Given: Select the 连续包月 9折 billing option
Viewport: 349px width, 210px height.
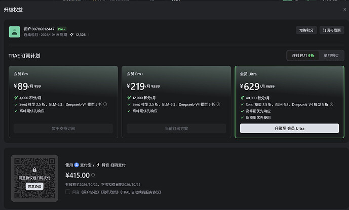Looking at the screenshot, I should tap(303, 55).
